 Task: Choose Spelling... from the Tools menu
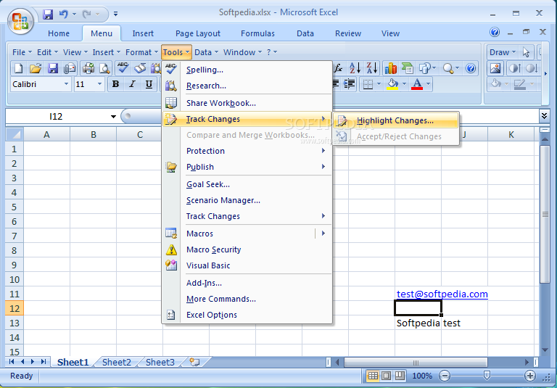pos(247,70)
